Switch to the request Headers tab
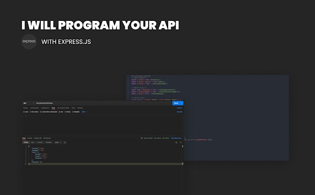The width and height of the screenshot is (315, 195). pos(45,108)
